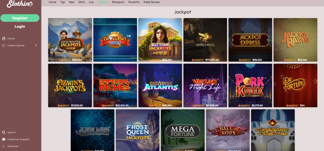Open Pork Knox game
The image size is (324, 151).
click(250, 86)
